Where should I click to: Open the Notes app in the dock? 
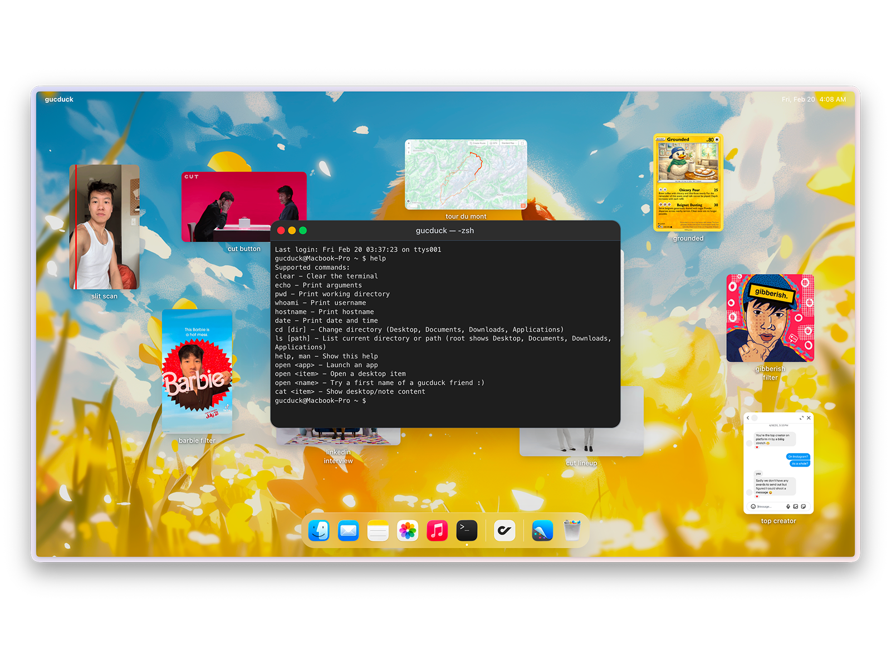pos(378,531)
